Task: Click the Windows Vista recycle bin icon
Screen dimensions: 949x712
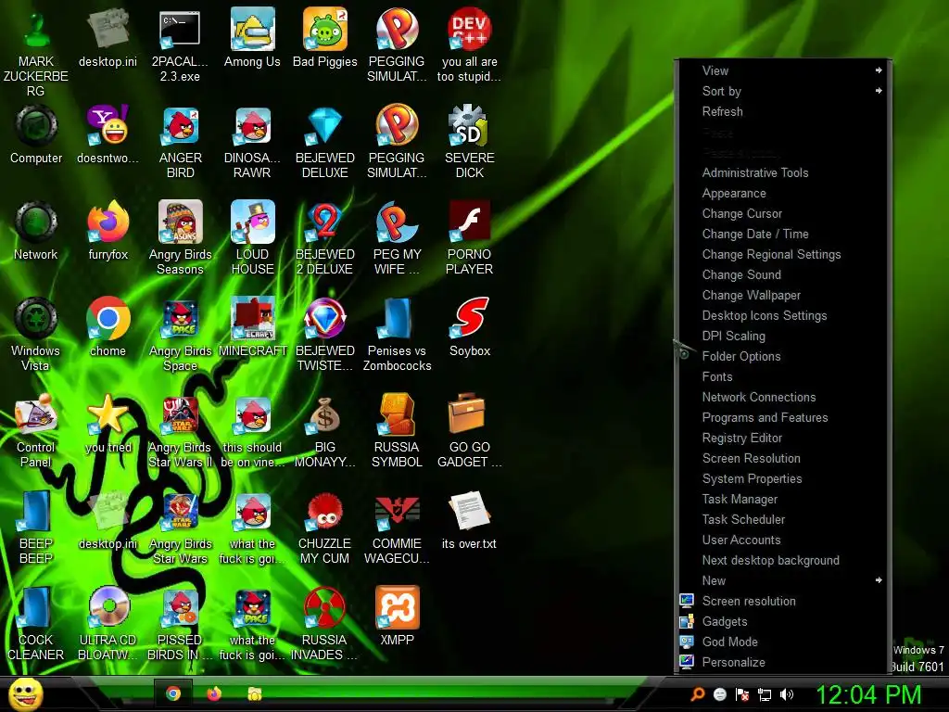Action: point(36,334)
